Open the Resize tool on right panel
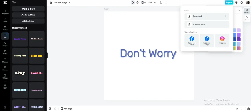Screen dimensions: 251x111 tap(247, 18)
